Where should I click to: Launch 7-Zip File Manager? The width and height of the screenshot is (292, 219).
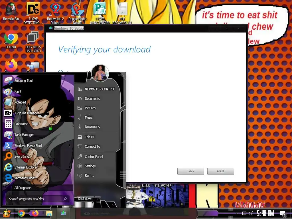click(x=38, y=113)
